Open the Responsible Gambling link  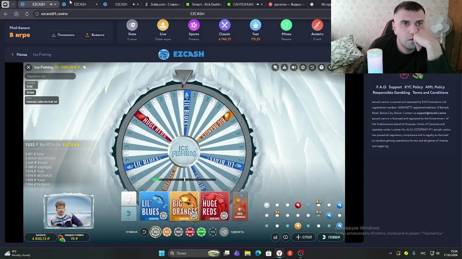click(x=391, y=92)
